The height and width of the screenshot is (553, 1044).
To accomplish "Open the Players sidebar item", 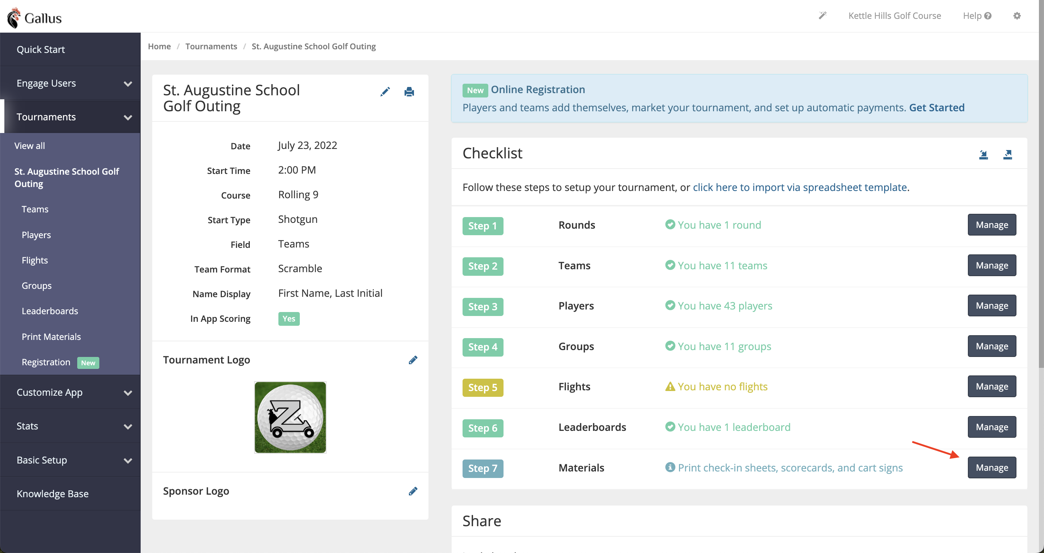I will [36, 234].
